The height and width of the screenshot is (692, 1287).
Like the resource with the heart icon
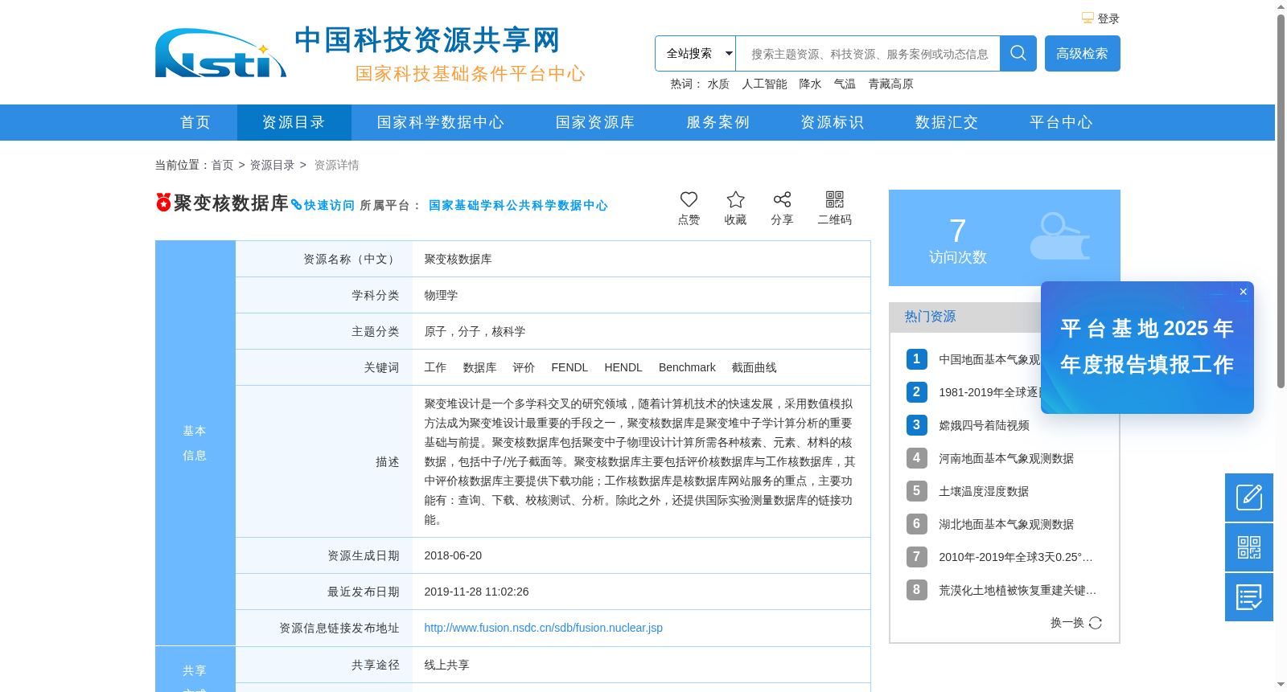tap(689, 199)
